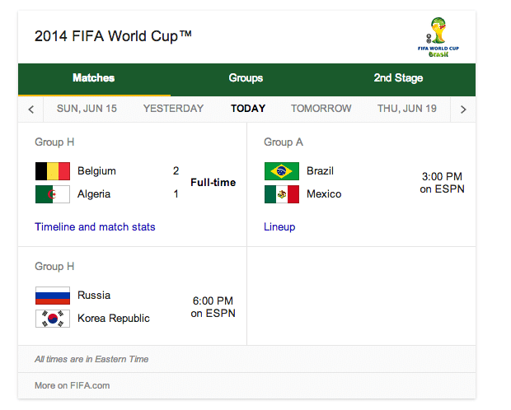The height and width of the screenshot is (410, 511).
Task: Click the Russia flag icon
Action: (x=53, y=296)
